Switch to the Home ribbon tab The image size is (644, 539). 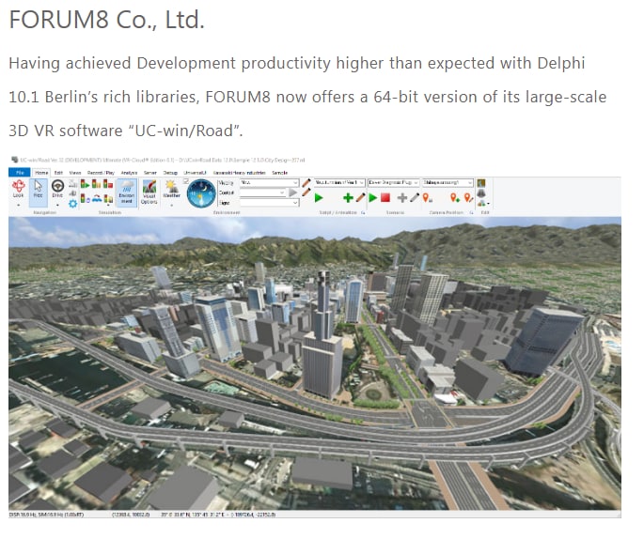[41, 173]
